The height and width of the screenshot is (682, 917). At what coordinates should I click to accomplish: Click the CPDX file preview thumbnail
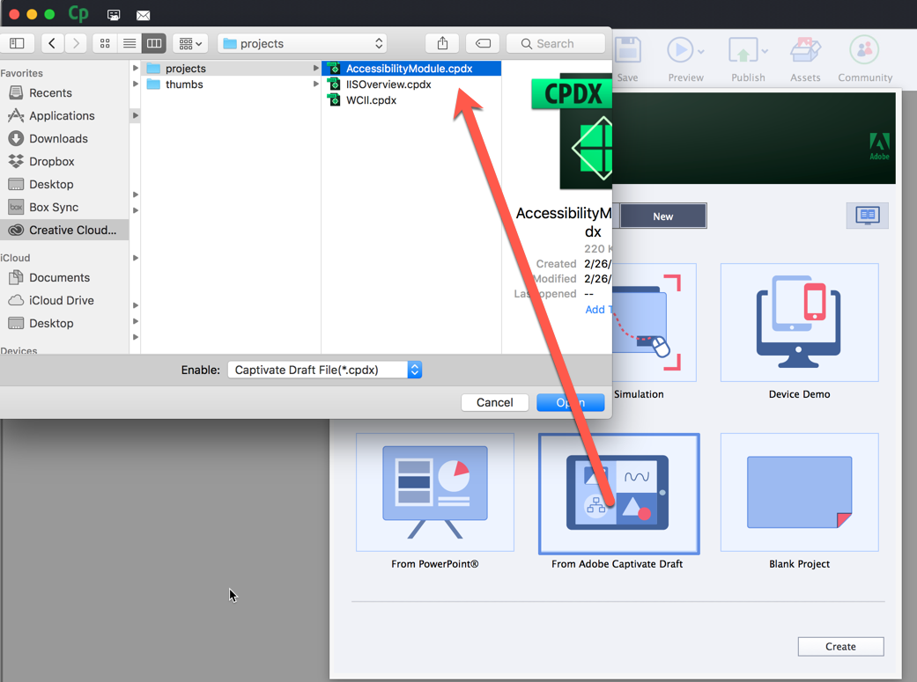pyautogui.click(x=572, y=131)
